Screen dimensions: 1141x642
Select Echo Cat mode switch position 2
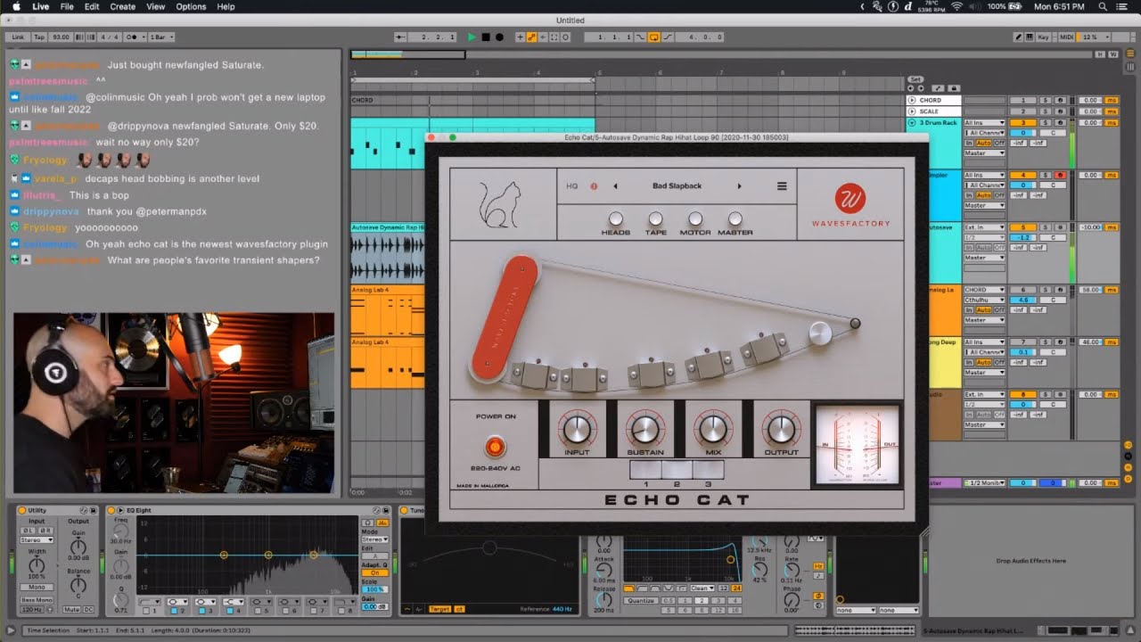[677, 470]
